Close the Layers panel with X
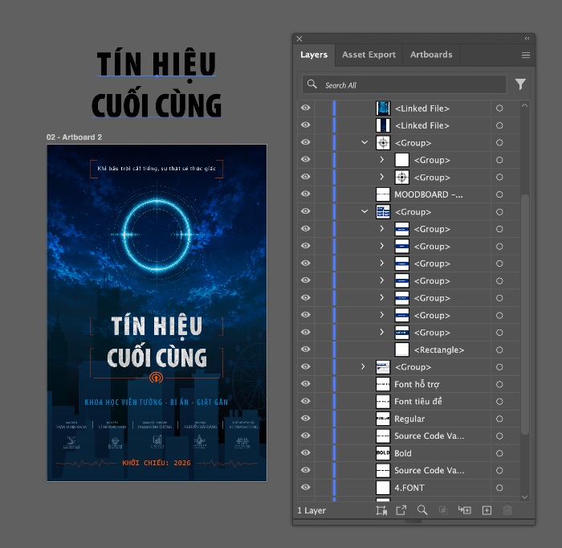Screen dimensions: 562x548 (x=299, y=39)
